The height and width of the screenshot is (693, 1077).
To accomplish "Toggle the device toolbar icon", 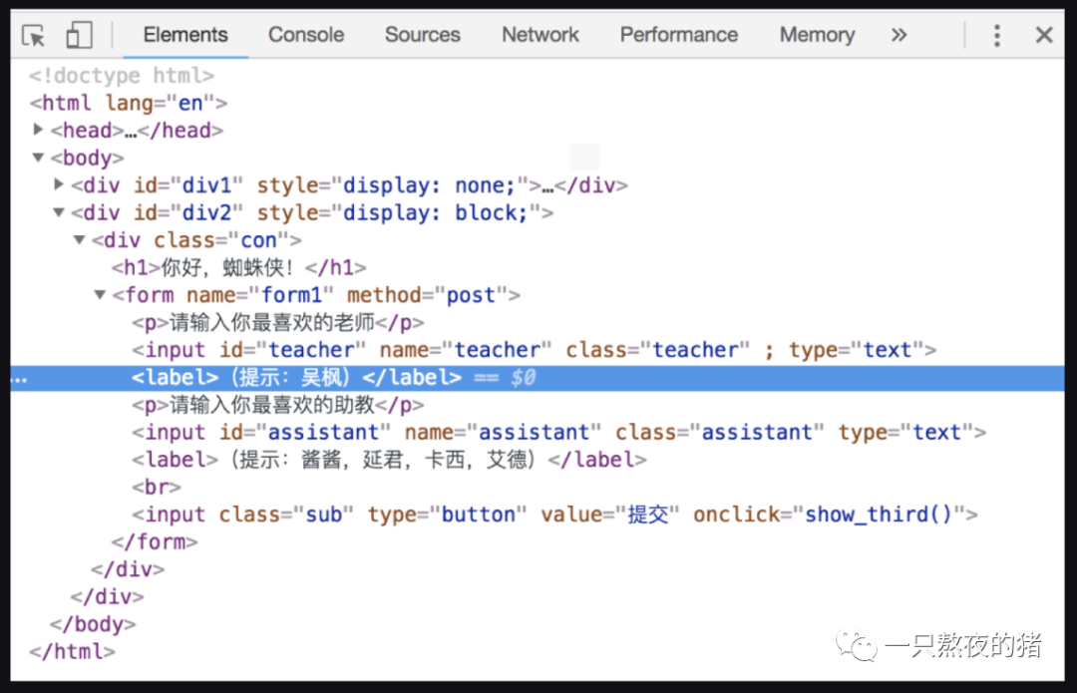I will pyautogui.click(x=79, y=35).
